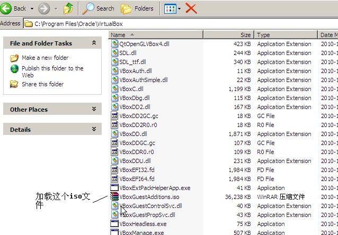
Task: Select the VBoxEFI64.fd file icon
Action: [x=114, y=179]
